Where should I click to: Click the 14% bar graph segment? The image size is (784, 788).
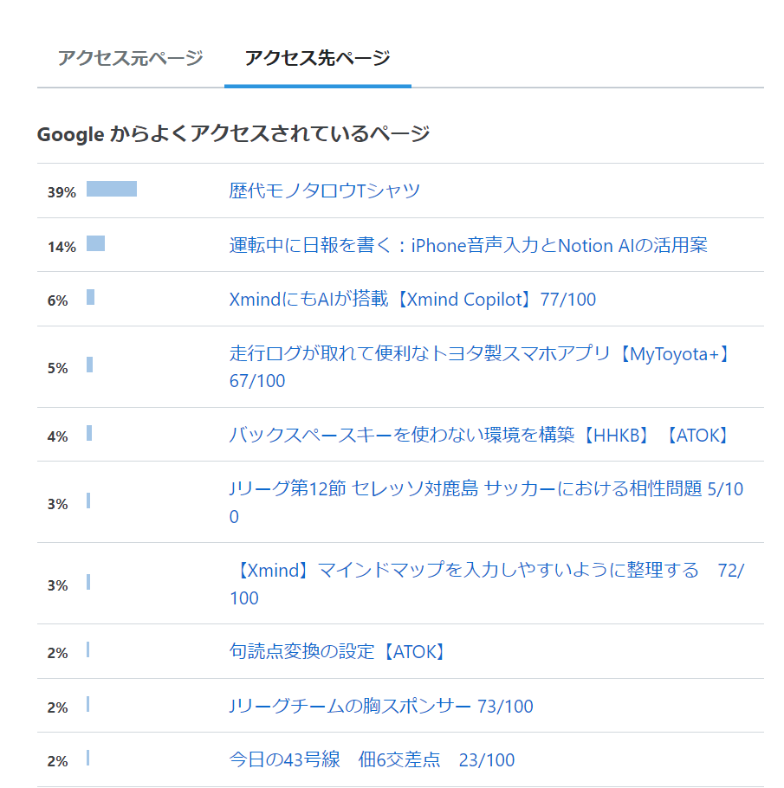[95, 244]
